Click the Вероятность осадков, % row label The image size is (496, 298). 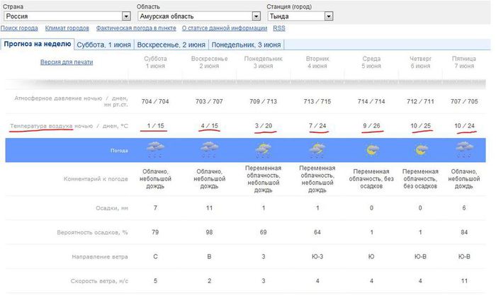click(x=92, y=233)
